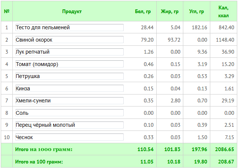This screenshot has width=238, height=168.
Task: Click the 'Томат (помидор)' product field
Action: [x=69, y=64]
